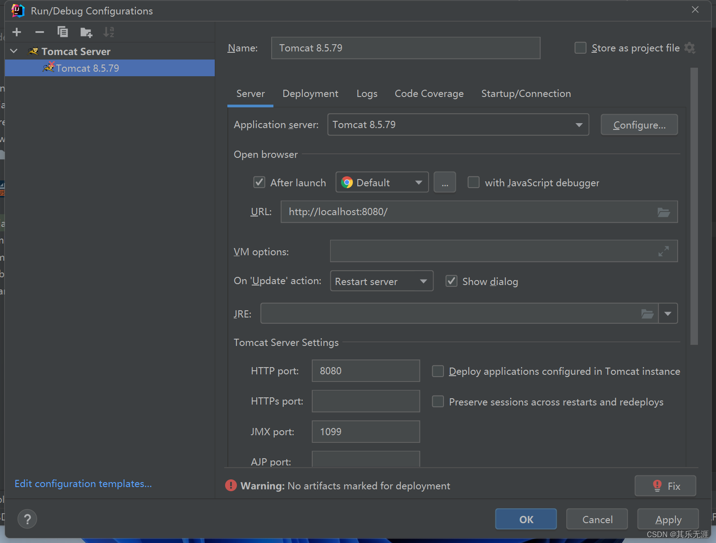The width and height of the screenshot is (716, 543).
Task: Focus the JMX port field
Action: [366, 432]
